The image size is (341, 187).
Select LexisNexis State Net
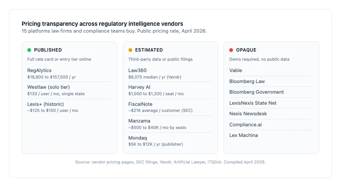[253, 103]
